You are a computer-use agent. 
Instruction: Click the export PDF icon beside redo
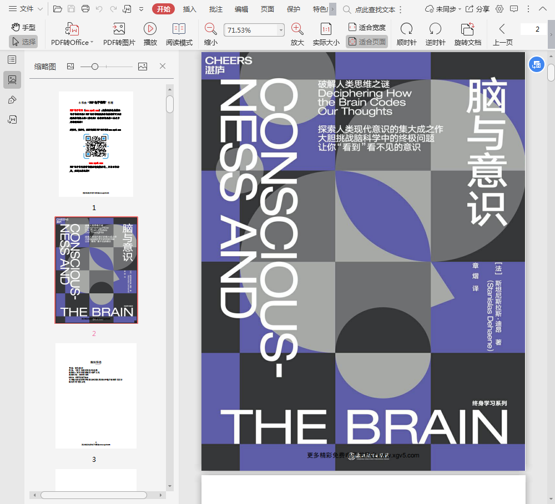127,9
